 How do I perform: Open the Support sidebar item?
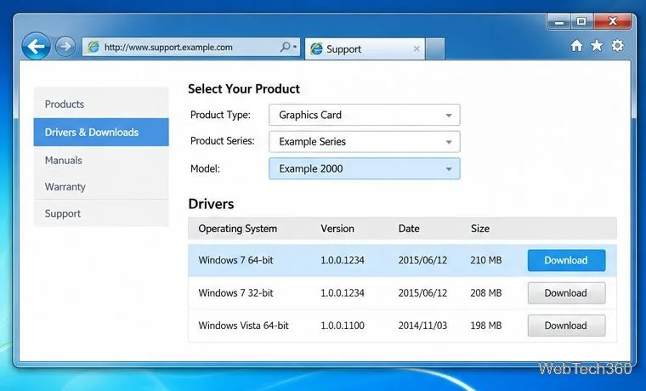(101, 213)
